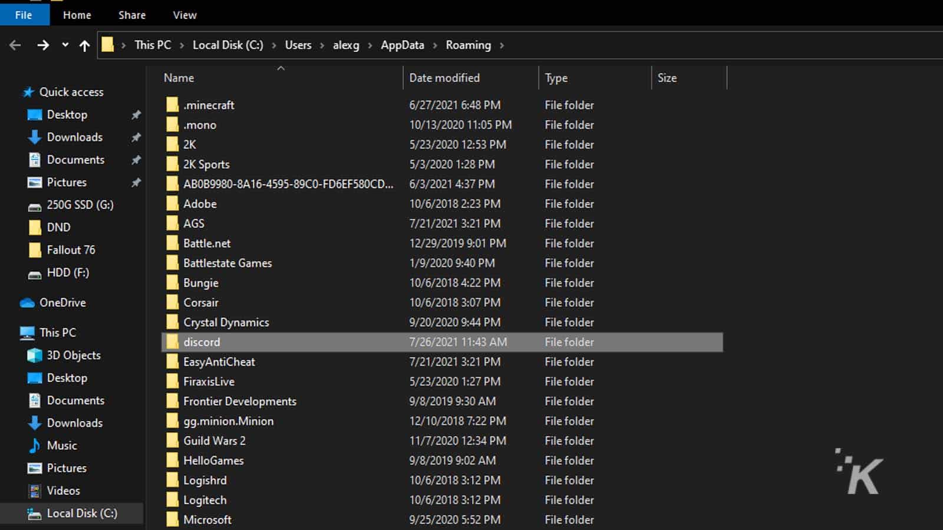Select the AB0B9980-8A16 folder
Image resolution: width=943 pixels, height=530 pixels.
(288, 184)
